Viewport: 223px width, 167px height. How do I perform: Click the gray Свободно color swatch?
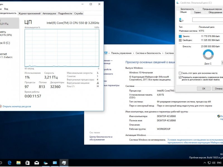point(180,40)
